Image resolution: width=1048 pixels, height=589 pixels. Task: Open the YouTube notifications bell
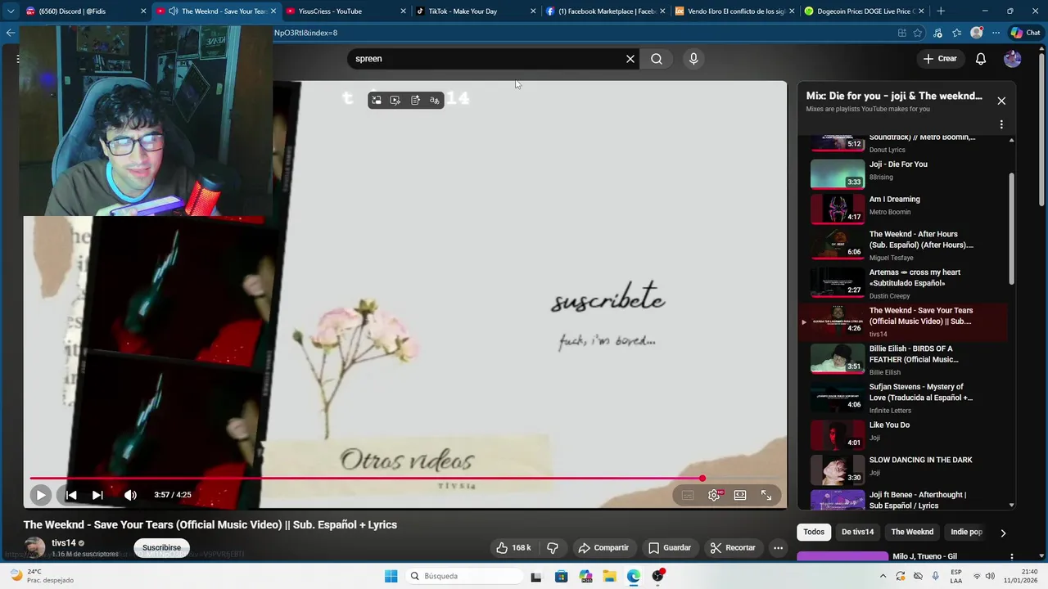pyautogui.click(x=981, y=59)
